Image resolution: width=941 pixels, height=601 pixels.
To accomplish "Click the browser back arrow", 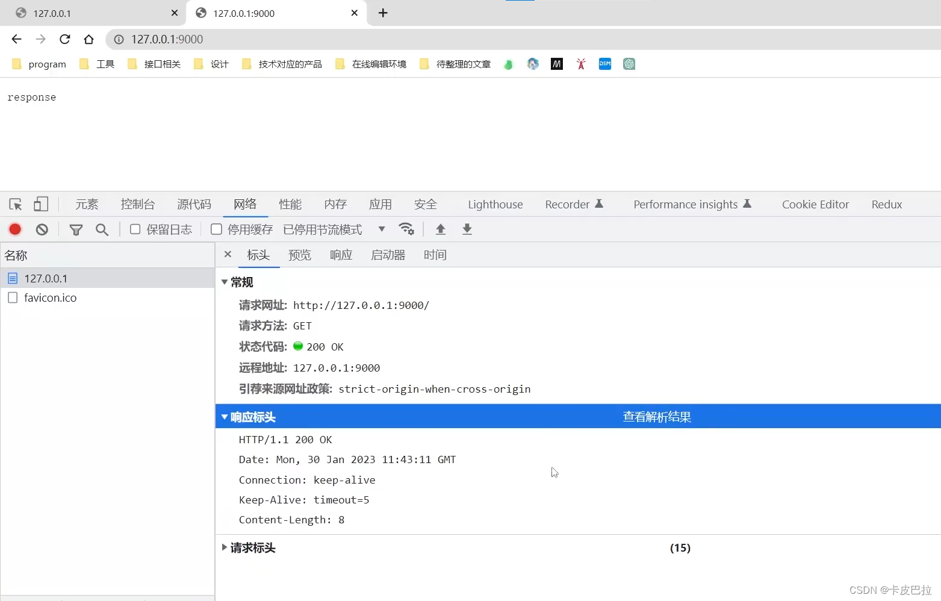I will click(x=17, y=39).
